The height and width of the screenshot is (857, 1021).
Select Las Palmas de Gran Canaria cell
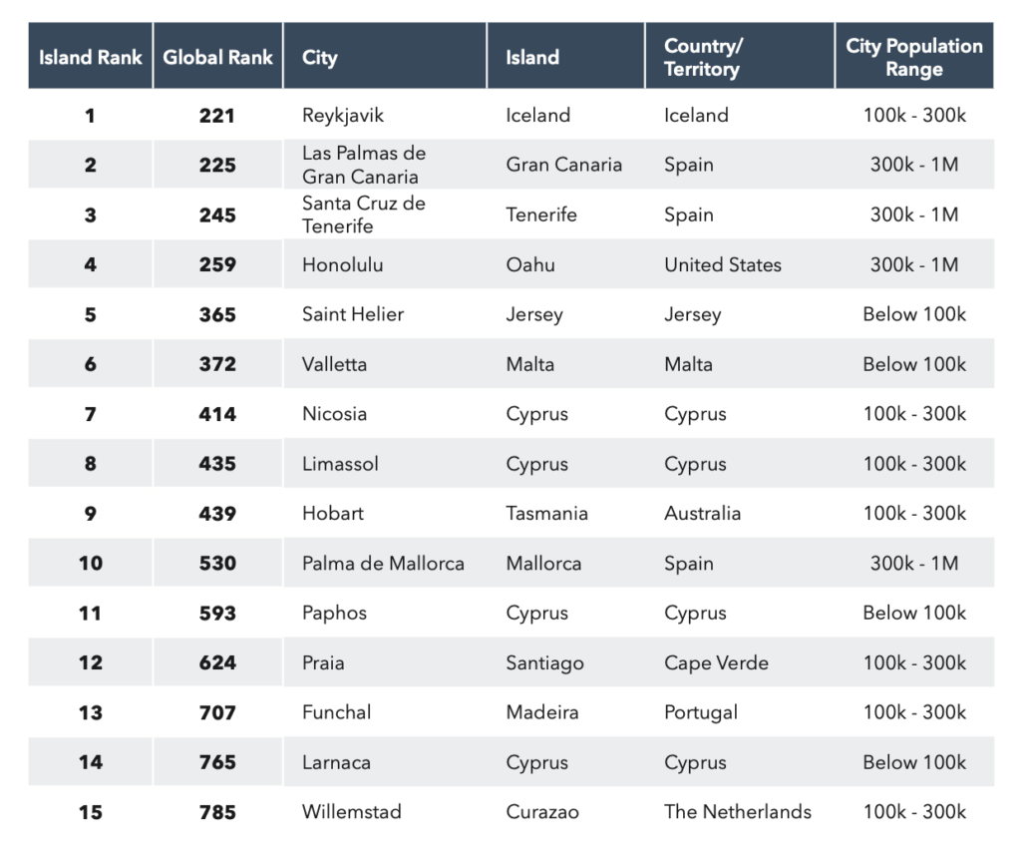pos(364,165)
